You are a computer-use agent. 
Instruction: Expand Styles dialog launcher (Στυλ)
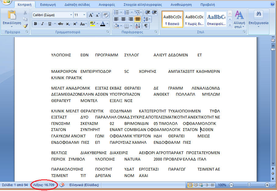(244, 32)
